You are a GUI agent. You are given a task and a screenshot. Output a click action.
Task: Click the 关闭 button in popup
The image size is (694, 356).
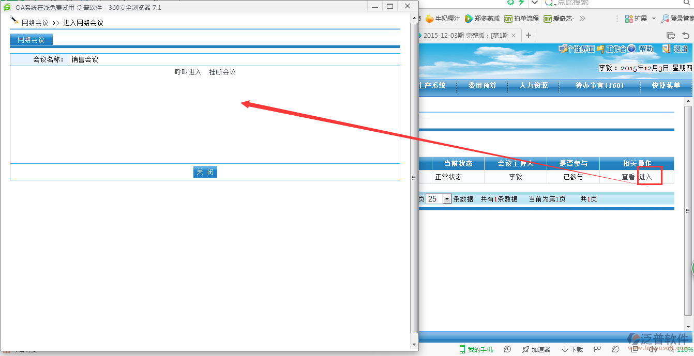pyautogui.click(x=205, y=172)
